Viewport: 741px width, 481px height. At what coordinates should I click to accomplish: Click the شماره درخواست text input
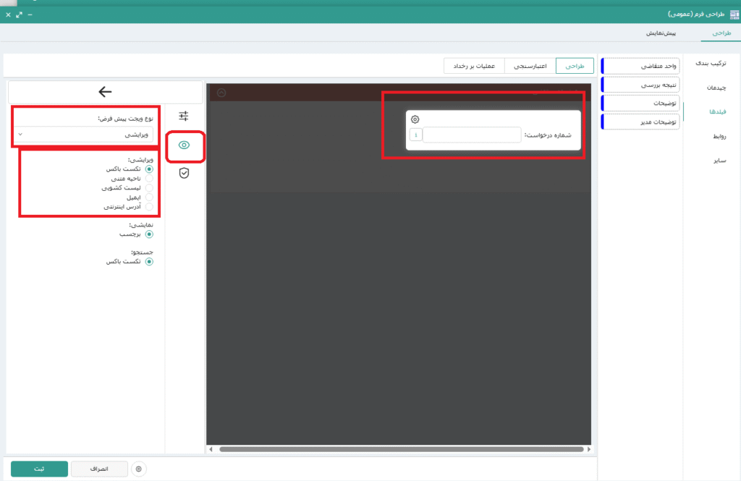pyautogui.click(x=471, y=135)
